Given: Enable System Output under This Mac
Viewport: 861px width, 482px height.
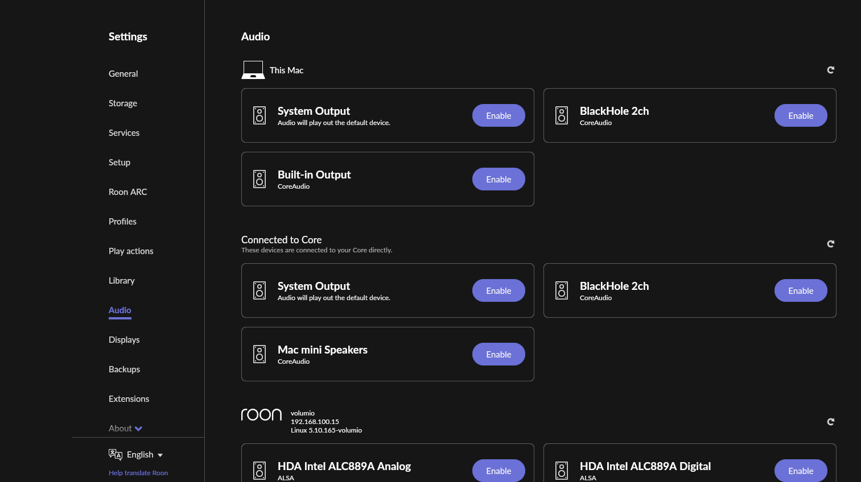Looking at the screenshot, I should pyautogui.click(x=499, y=115).
